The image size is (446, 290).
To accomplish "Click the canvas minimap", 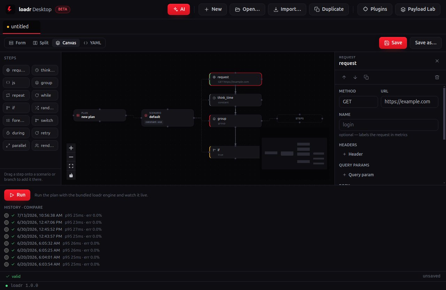I will click(294, 154).
